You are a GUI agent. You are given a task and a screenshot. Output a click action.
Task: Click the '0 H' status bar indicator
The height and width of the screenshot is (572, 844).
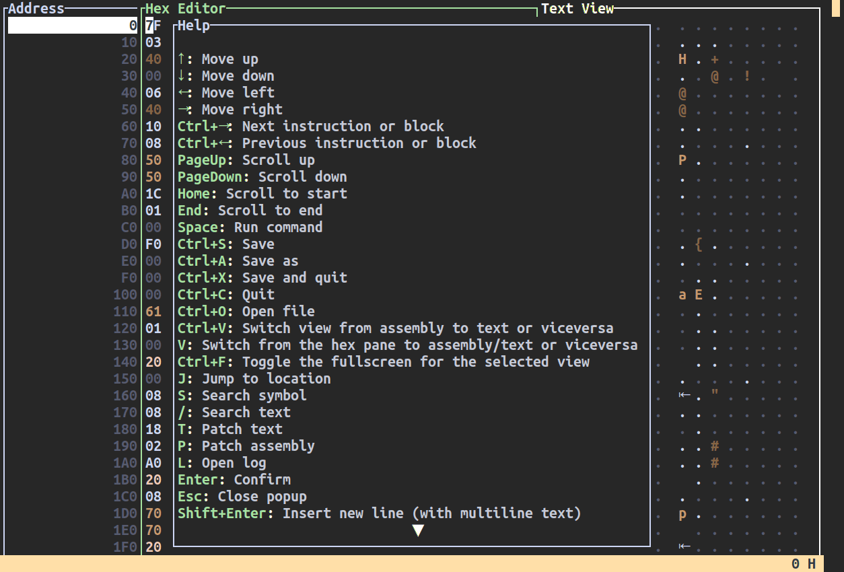(x=804, y=564)
